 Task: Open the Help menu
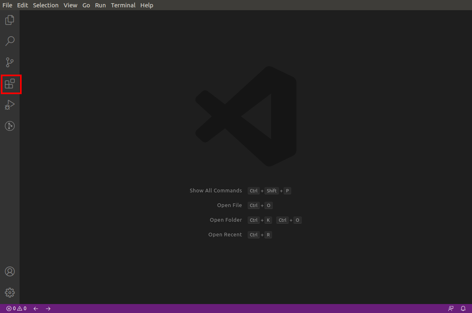point(146,5)
